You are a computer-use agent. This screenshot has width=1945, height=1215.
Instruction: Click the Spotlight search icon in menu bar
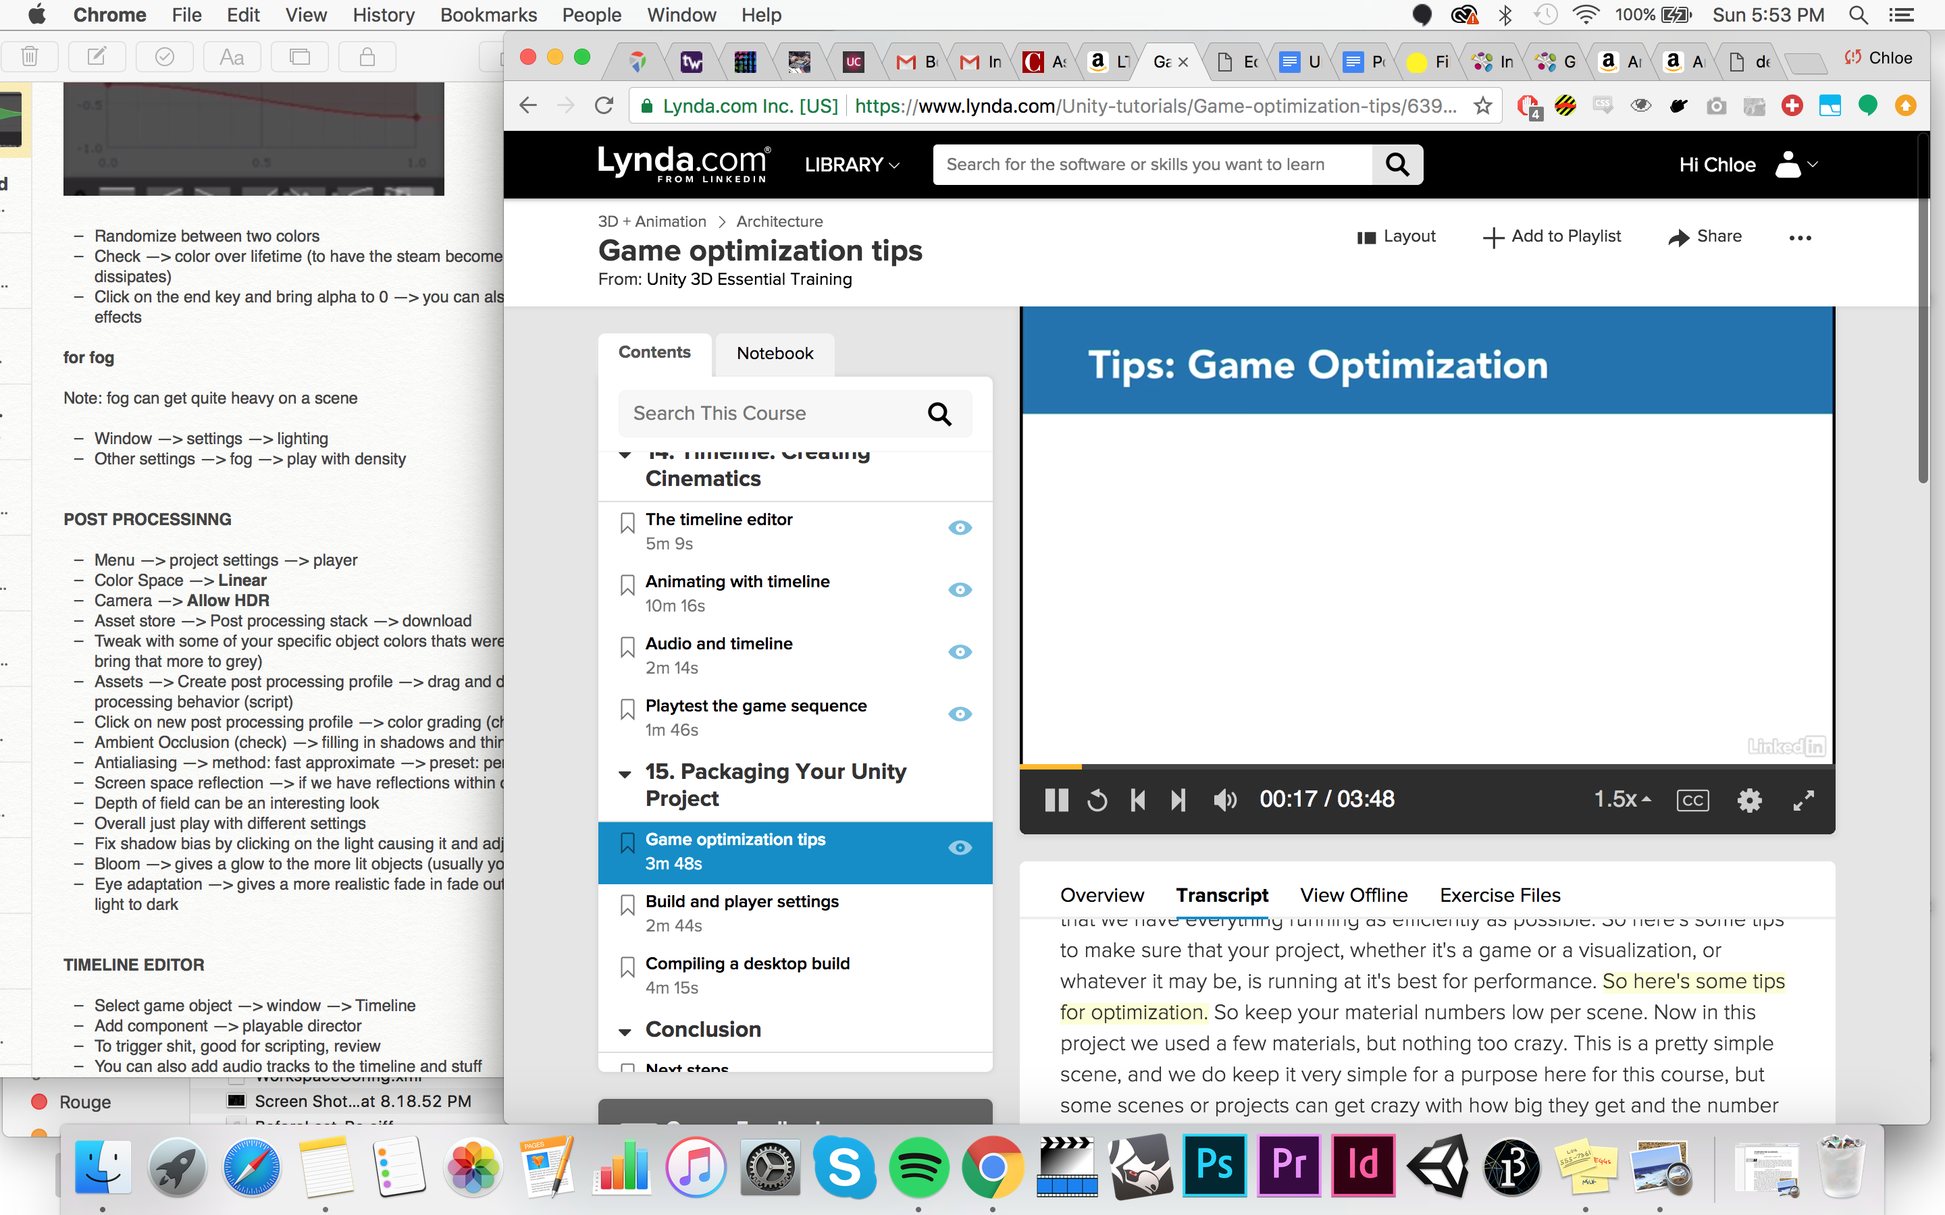(x=1857, y=14)
